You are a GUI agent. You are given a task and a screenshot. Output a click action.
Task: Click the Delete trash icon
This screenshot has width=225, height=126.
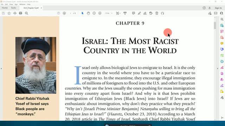click(x=157, y=13)
